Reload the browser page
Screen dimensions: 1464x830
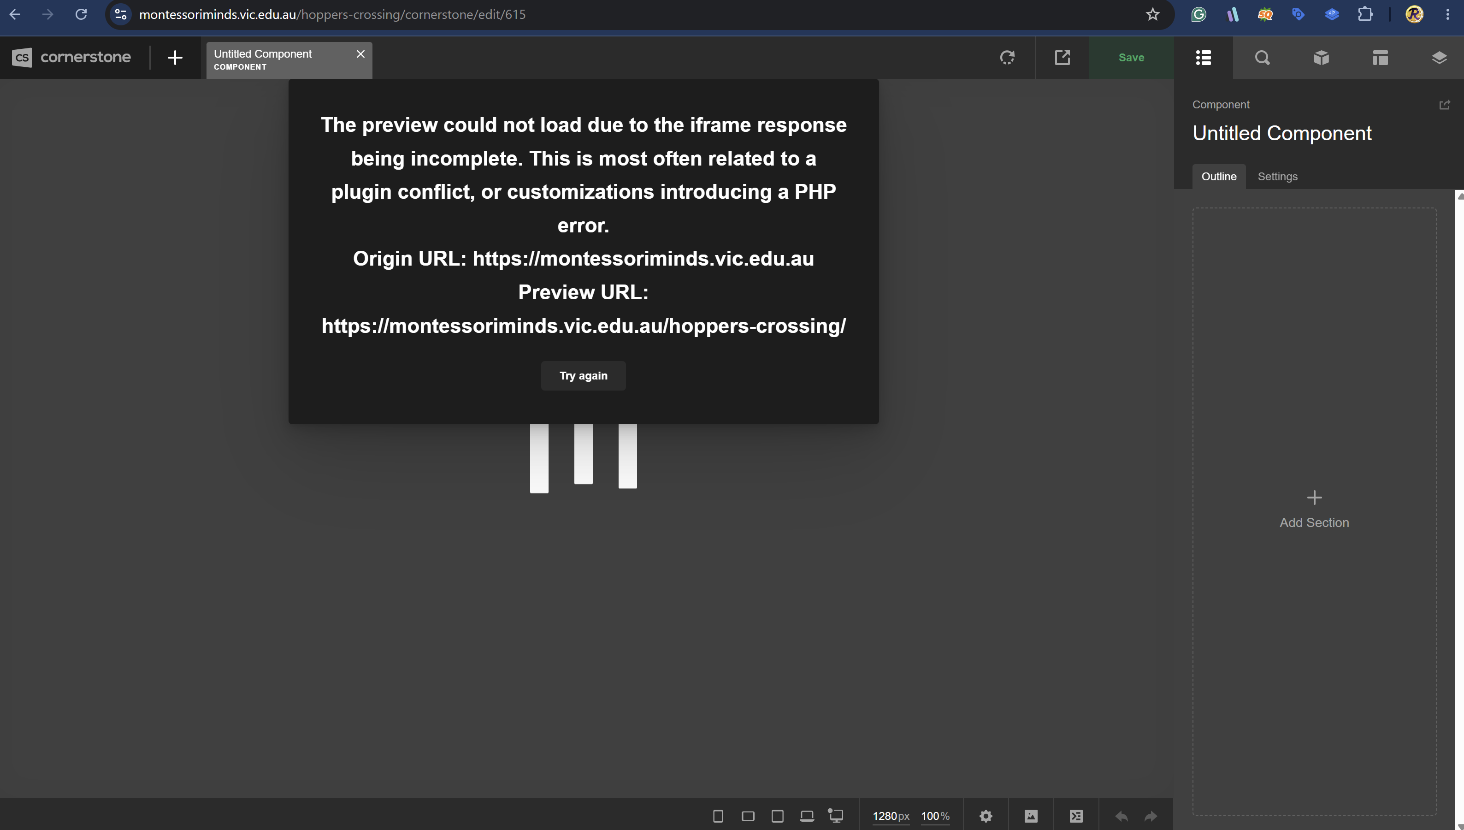point(81,14)
